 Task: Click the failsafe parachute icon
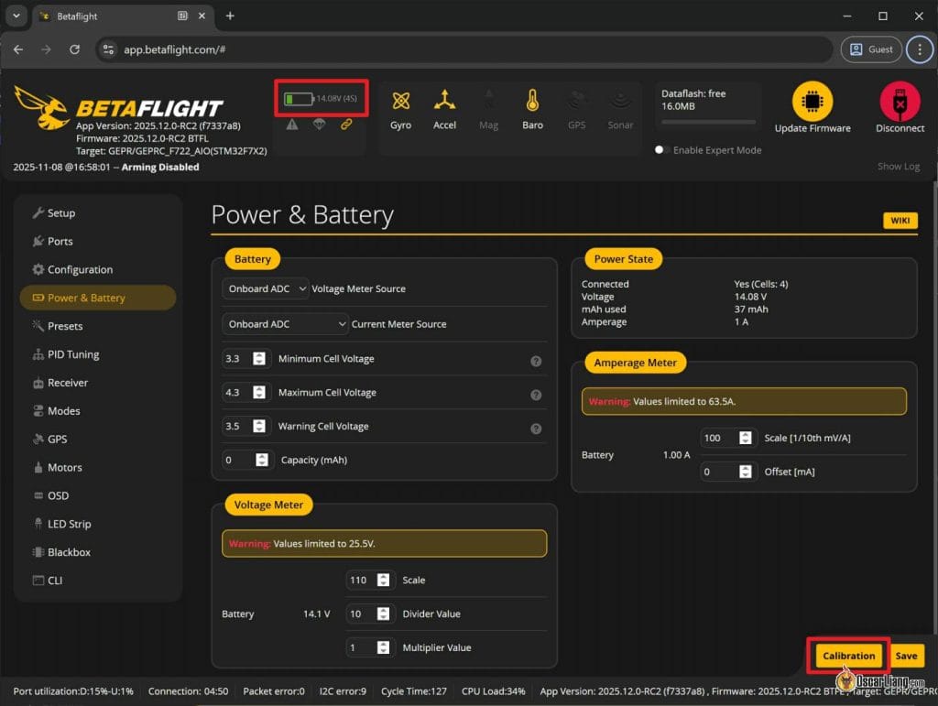coord(320,124)
